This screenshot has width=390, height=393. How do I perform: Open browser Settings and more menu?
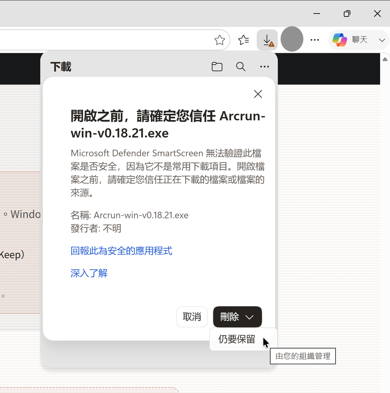314,40
